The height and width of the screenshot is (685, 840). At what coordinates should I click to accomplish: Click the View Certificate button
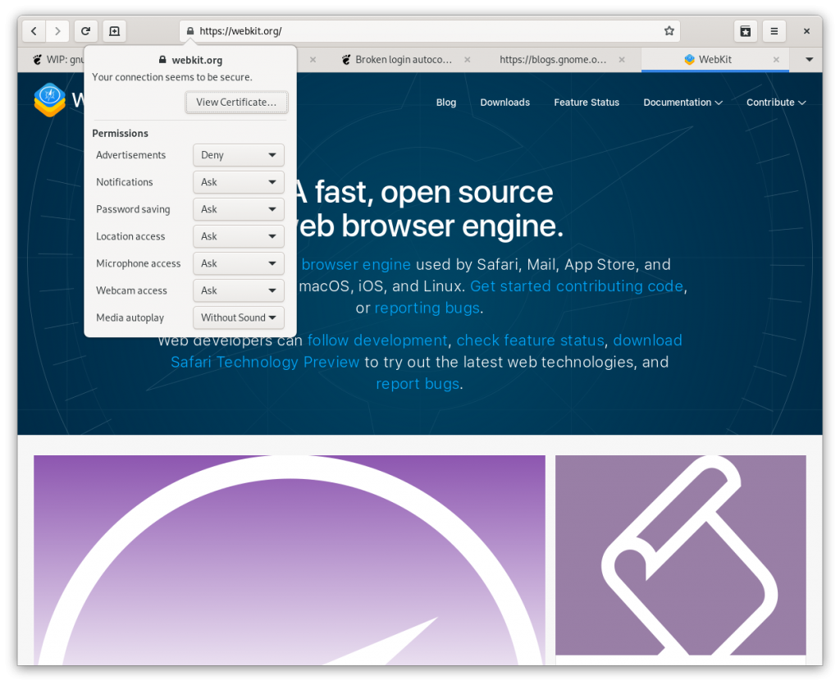tap(236, 103)
